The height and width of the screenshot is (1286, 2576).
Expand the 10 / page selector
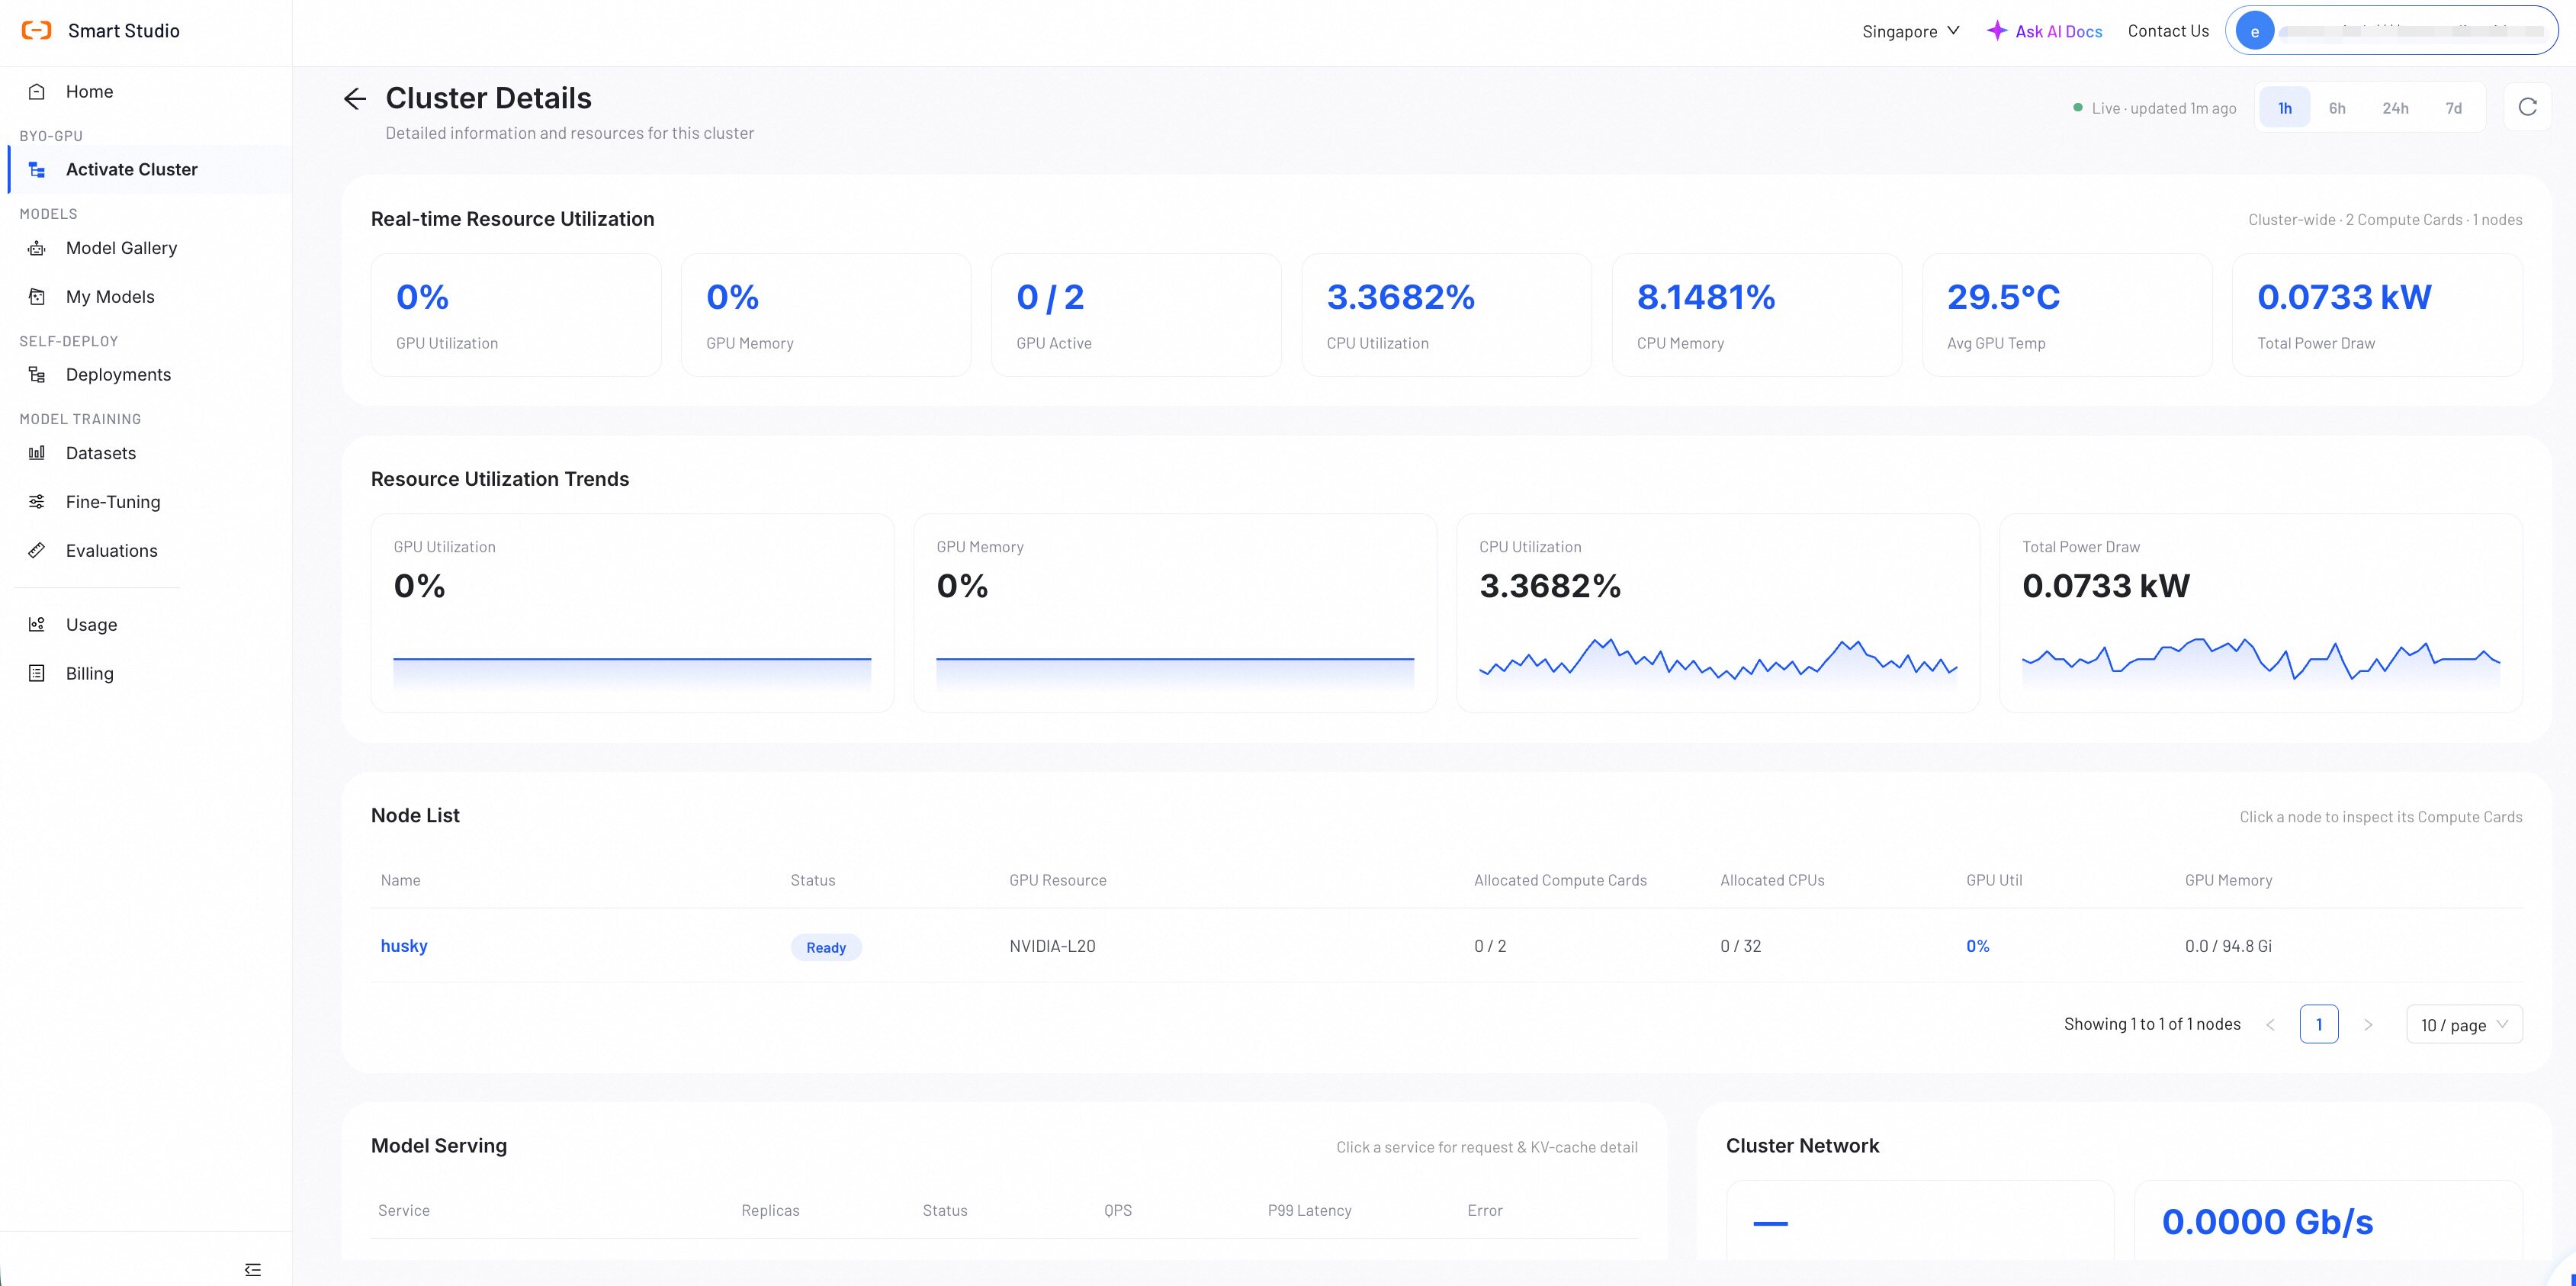pos(2464,1024)
